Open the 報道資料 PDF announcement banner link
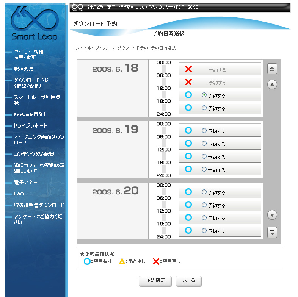 click(143, 7)
